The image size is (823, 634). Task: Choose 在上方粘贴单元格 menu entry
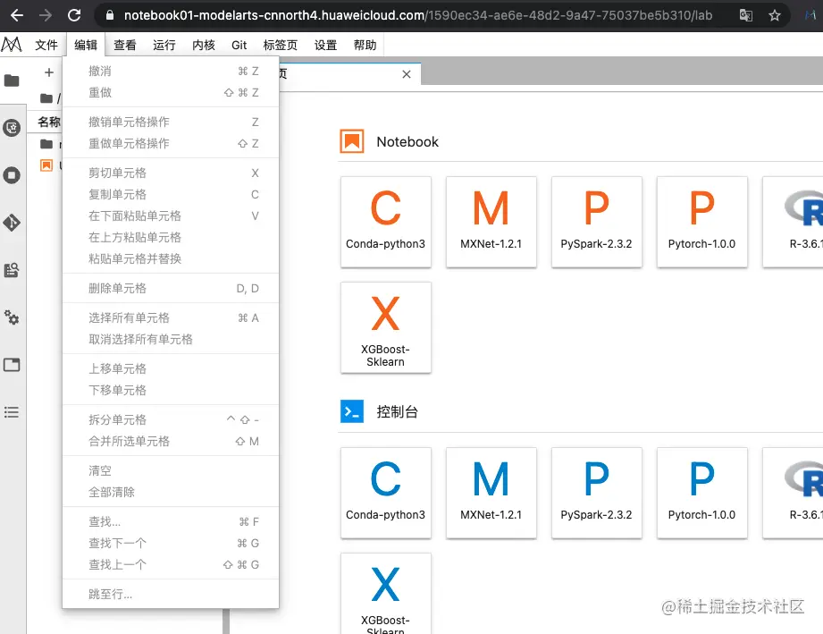[x=171, y=238]
